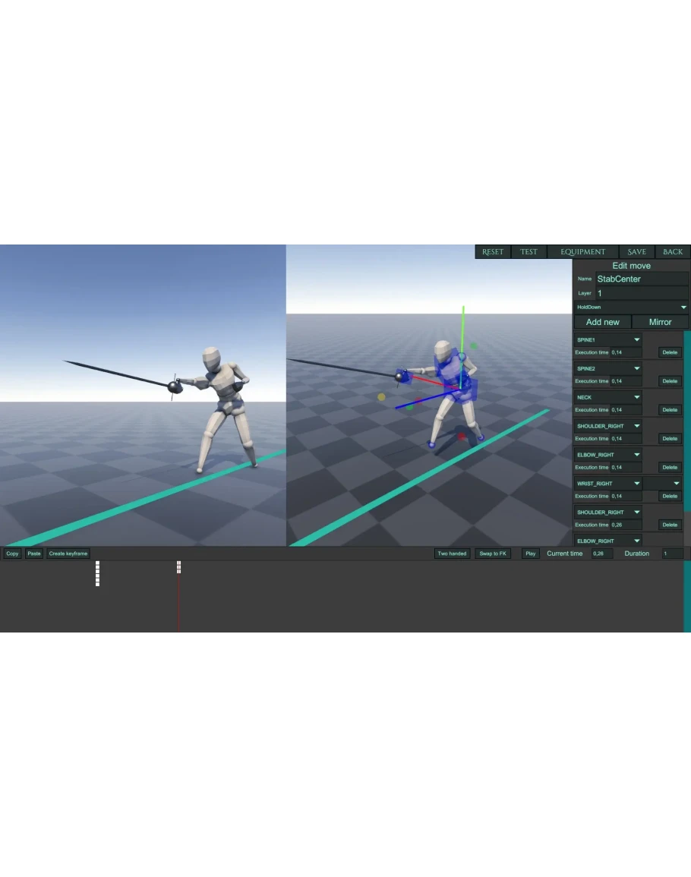The image size is (691, 877).
Task: Click the yellow control sphere near the sword
Action: [x=381, y=396]
